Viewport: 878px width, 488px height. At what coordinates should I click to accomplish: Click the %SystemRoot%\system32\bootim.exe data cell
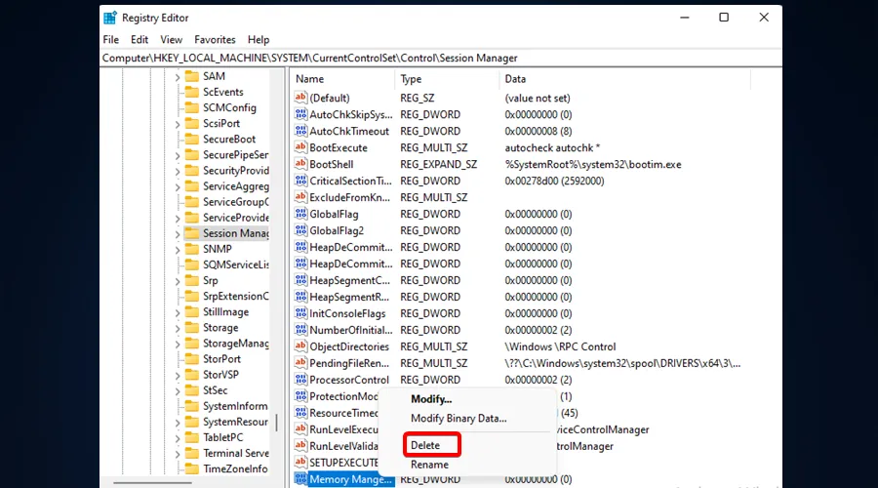593,164
